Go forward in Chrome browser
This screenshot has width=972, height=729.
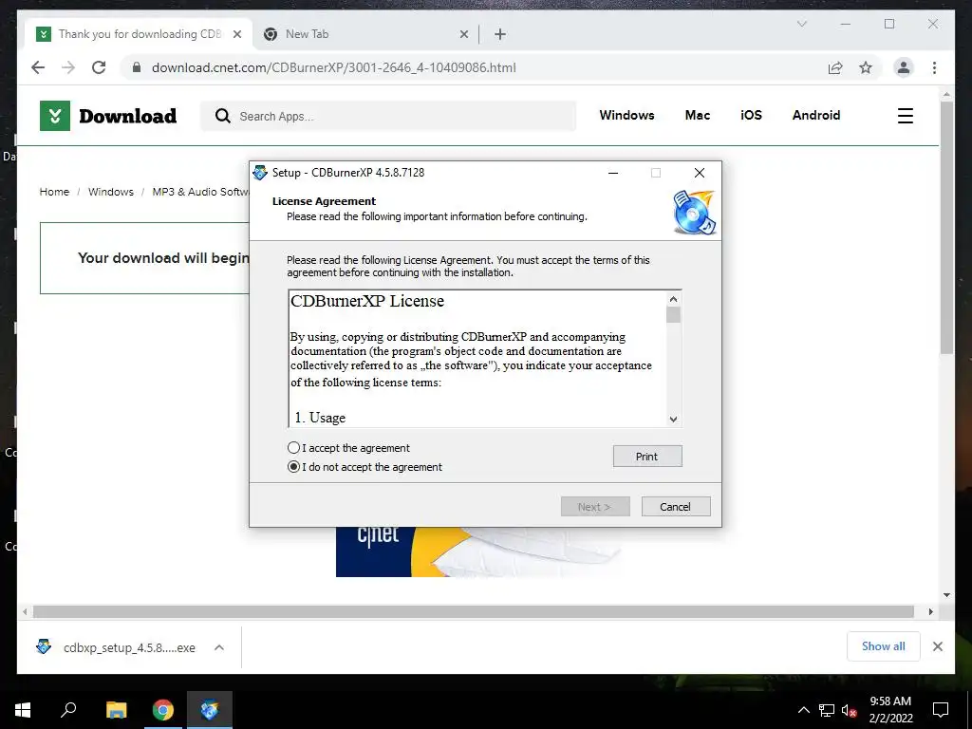[x=68, y=67]
